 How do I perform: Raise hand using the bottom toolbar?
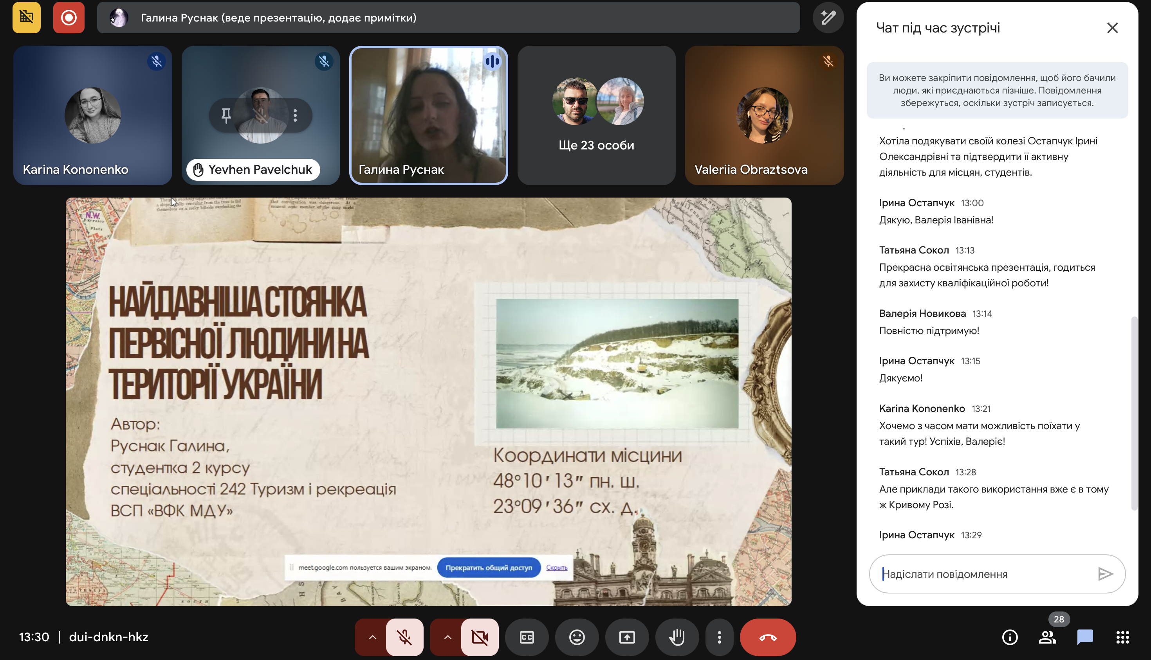tap(677, 637)
